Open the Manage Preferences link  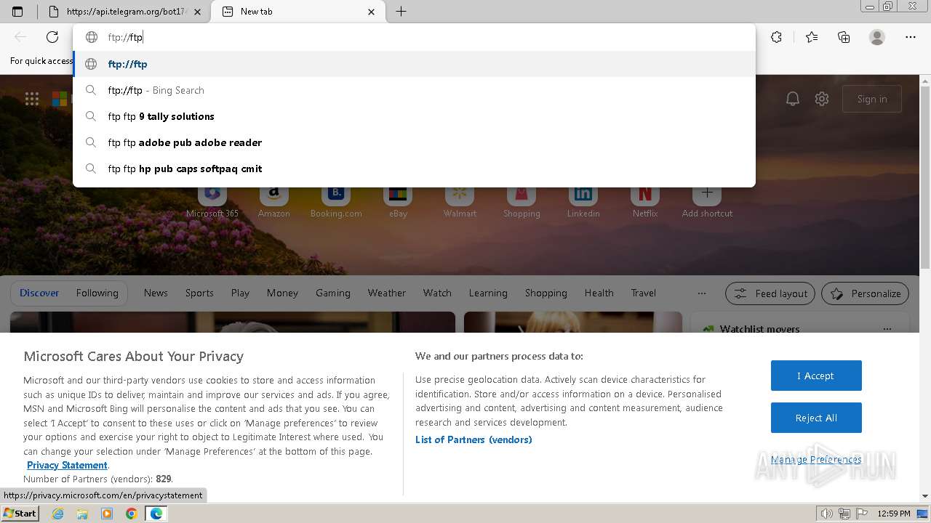point(816,459)
